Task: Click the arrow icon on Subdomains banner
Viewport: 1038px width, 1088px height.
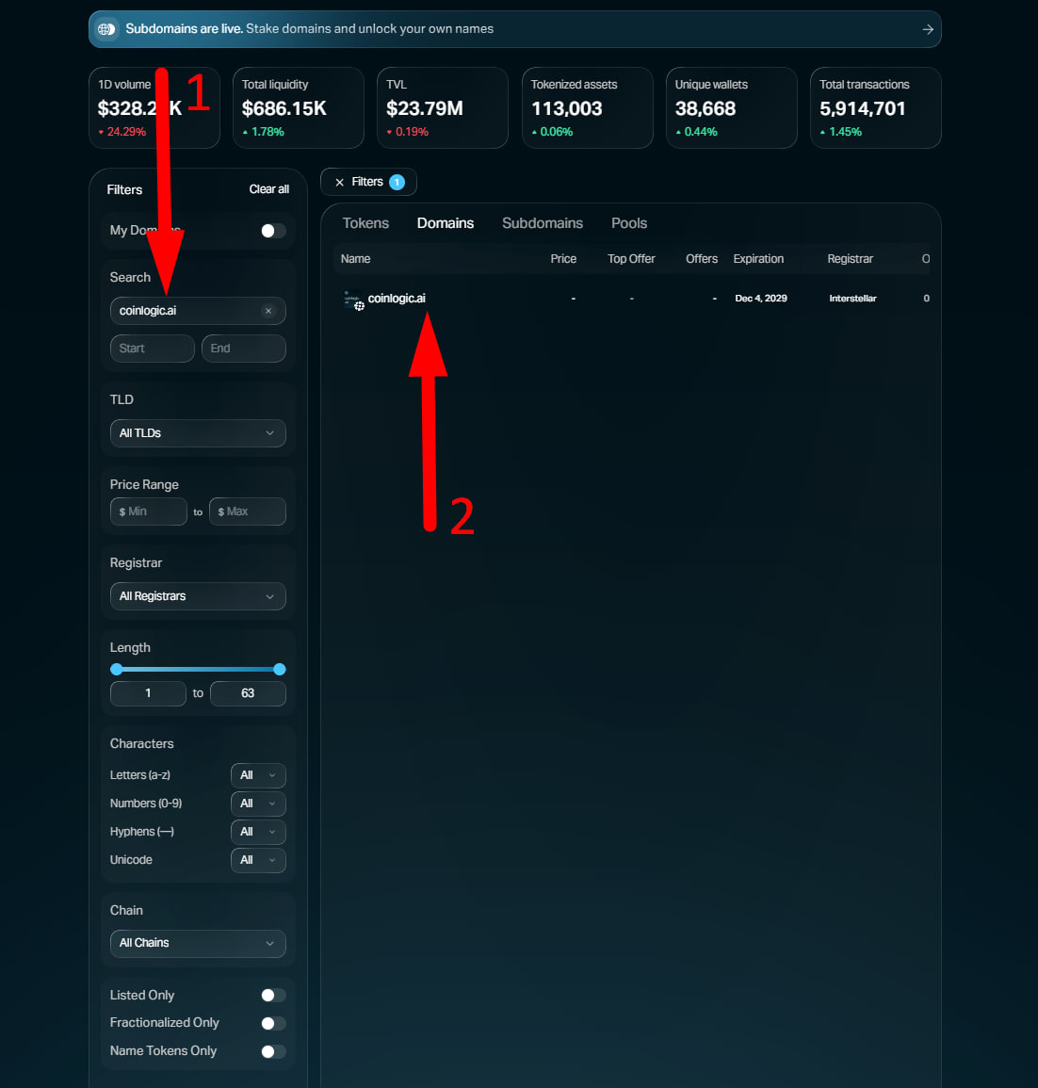Action: coord(928,29)
